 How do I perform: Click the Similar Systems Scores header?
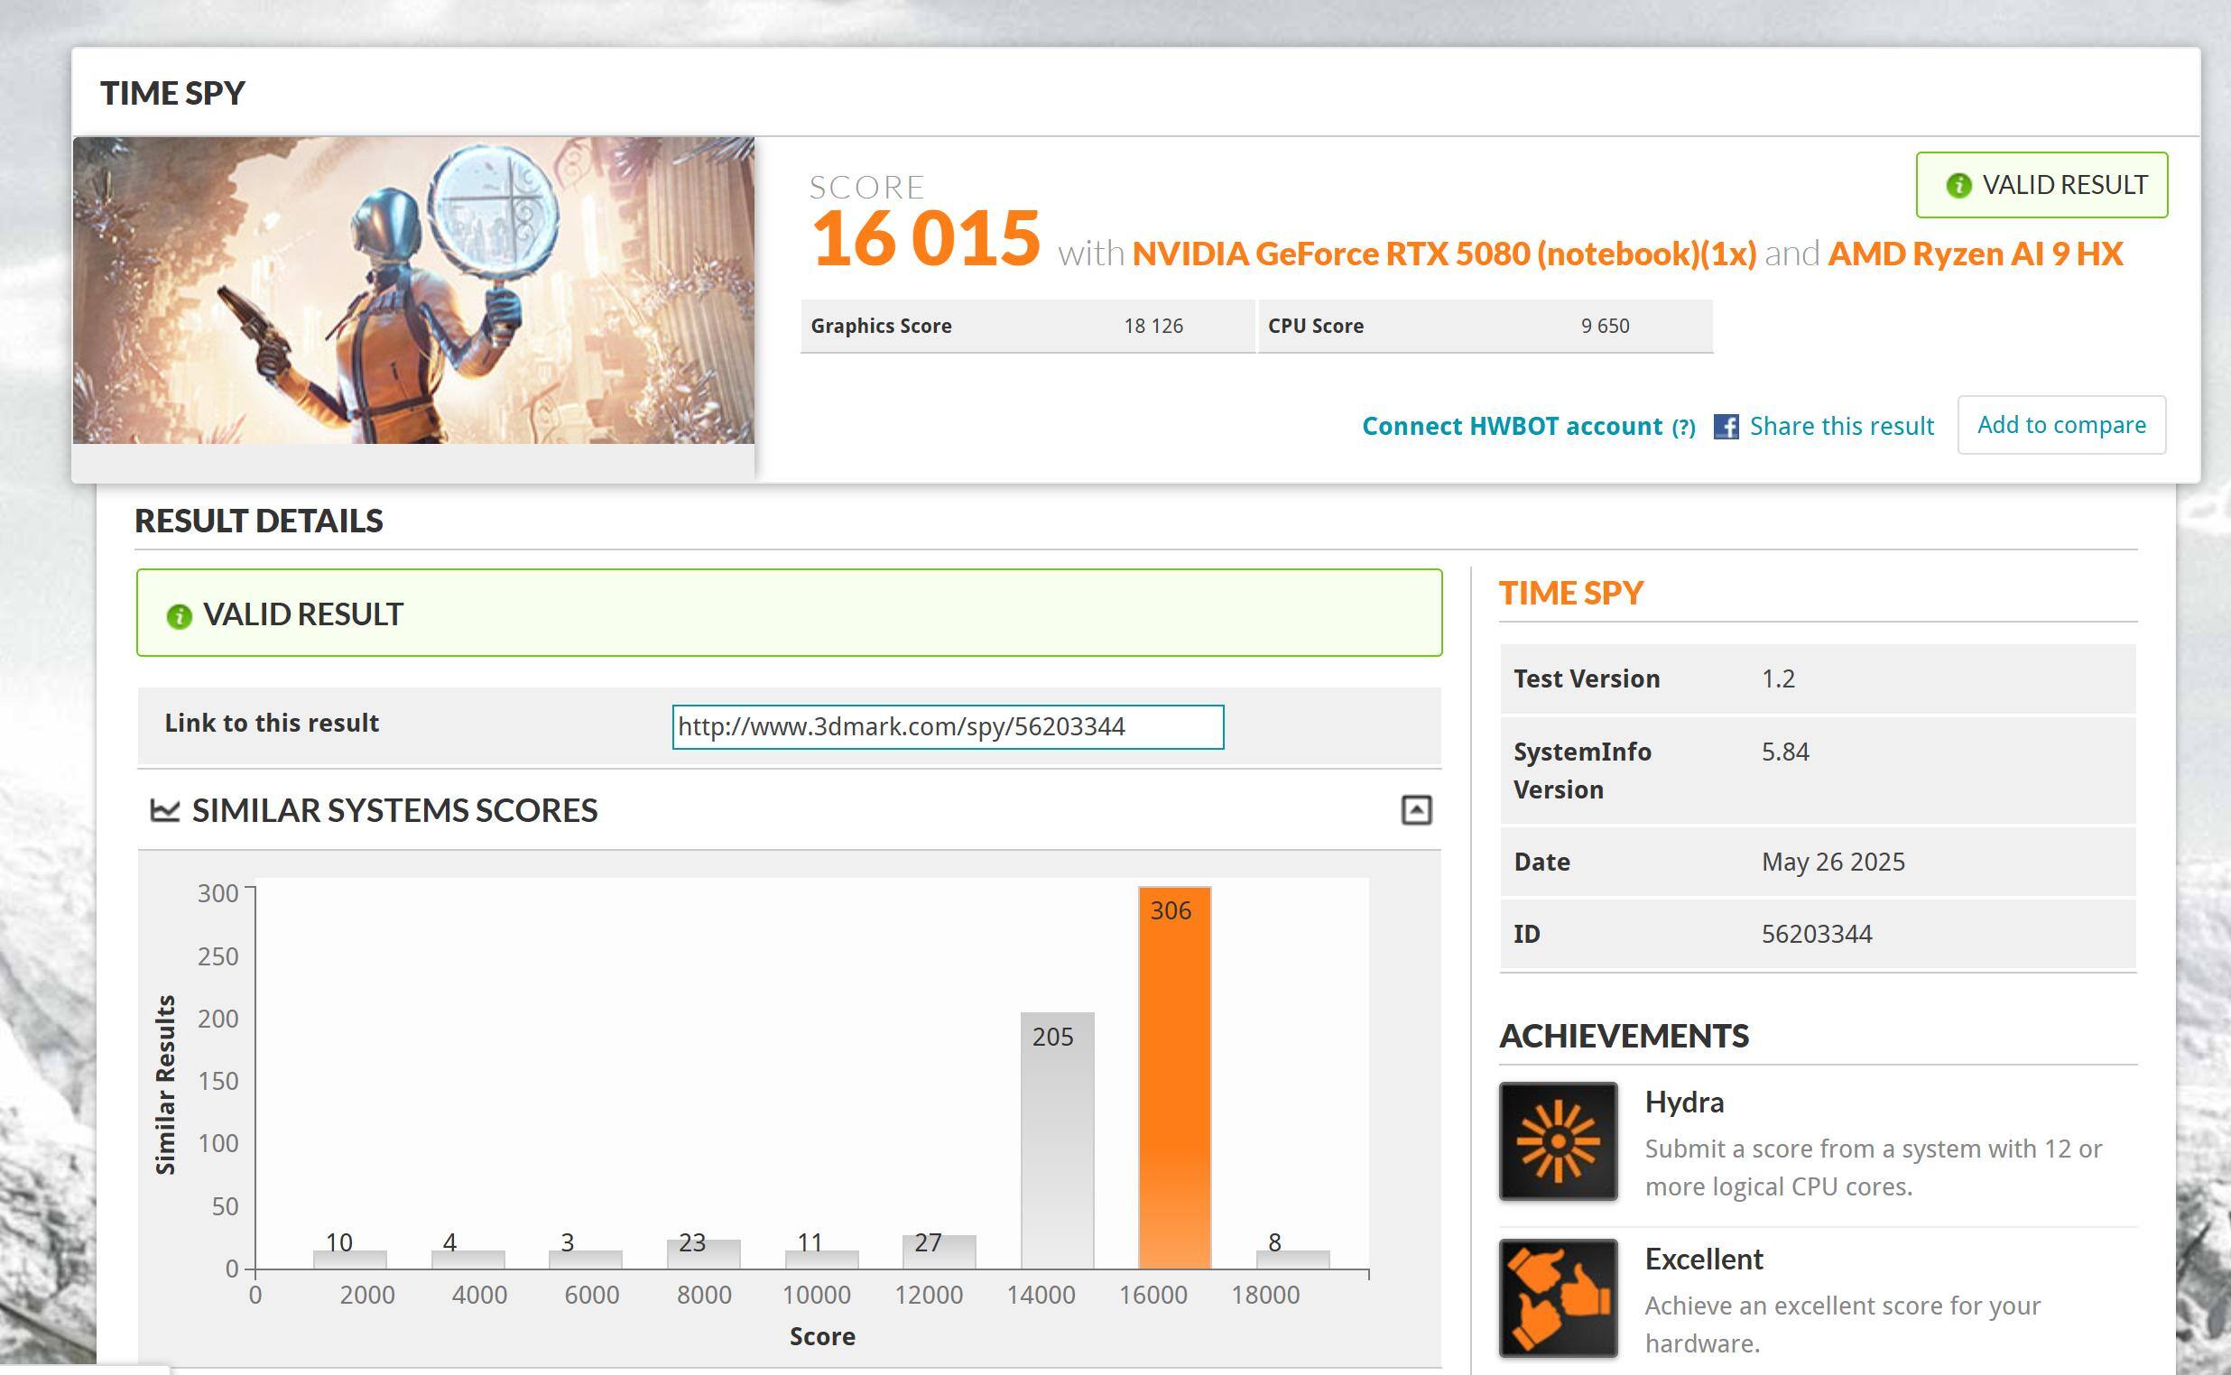(394, 810)
